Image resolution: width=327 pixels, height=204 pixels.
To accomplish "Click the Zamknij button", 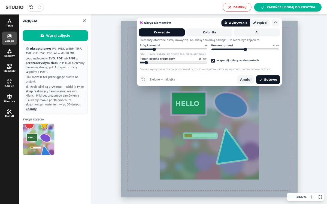I will [x=237, y=7].
